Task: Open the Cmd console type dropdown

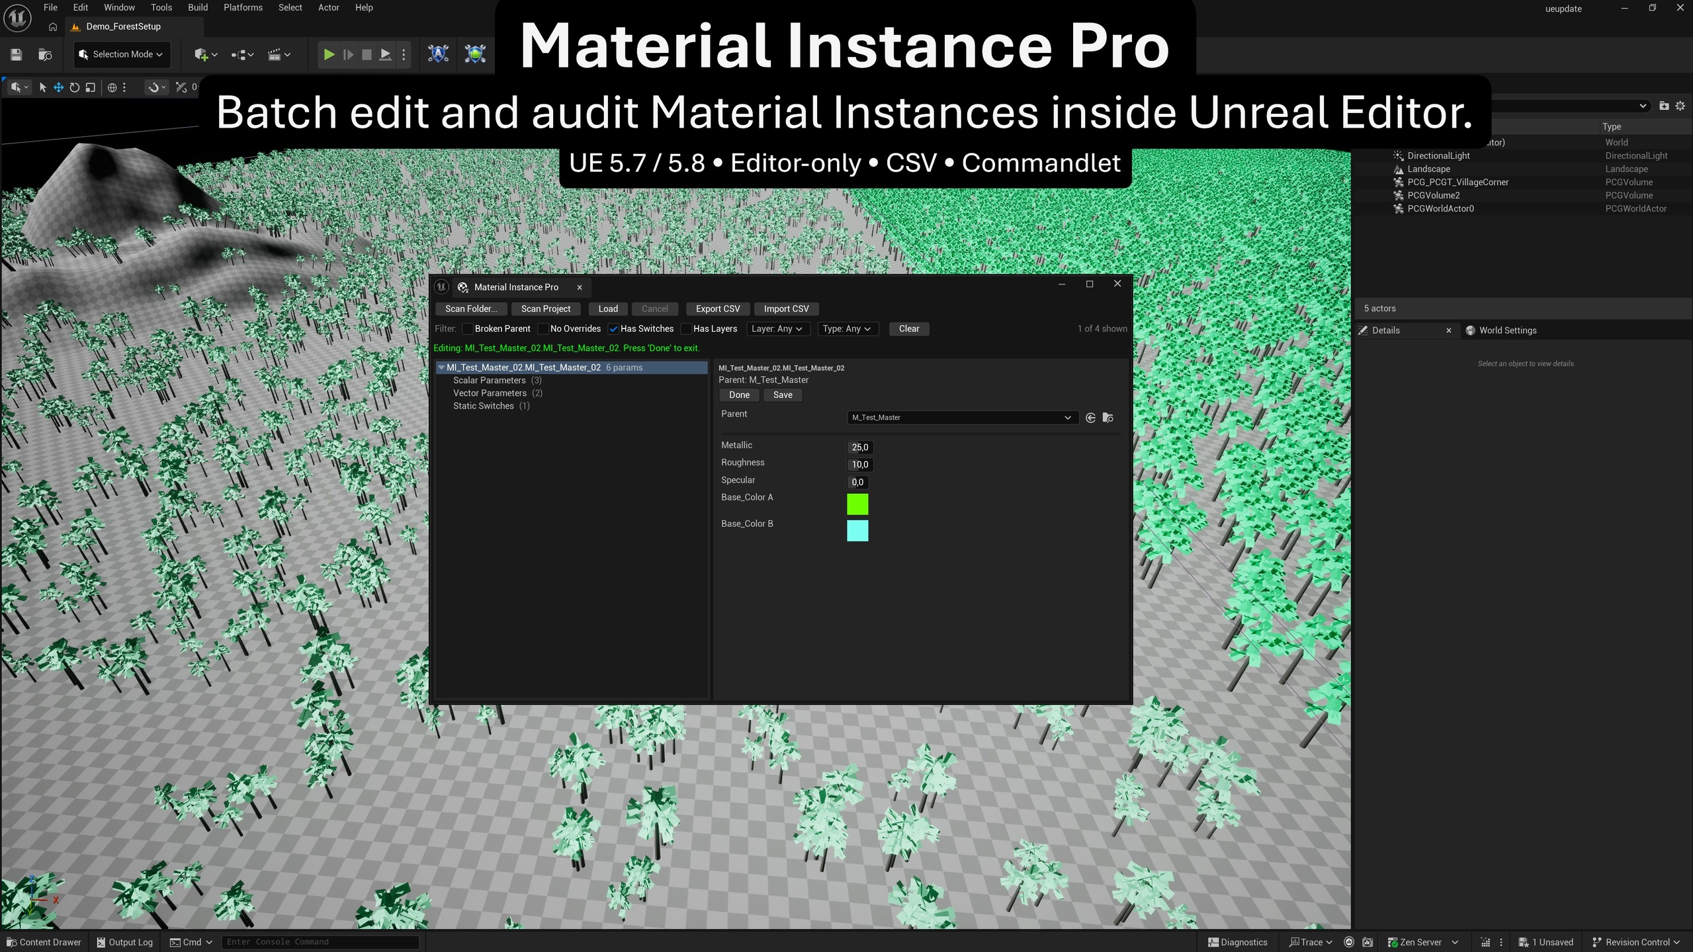Action: (x=191, y=942)
